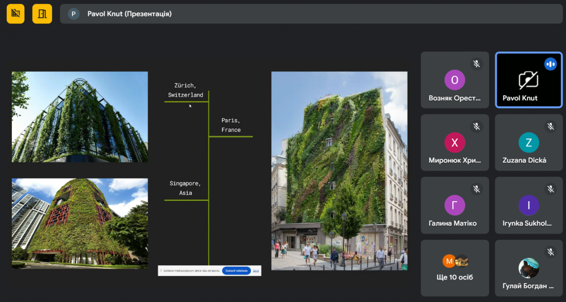
Task: Click the Paris green wall building image
Action: tap(339, 171)
